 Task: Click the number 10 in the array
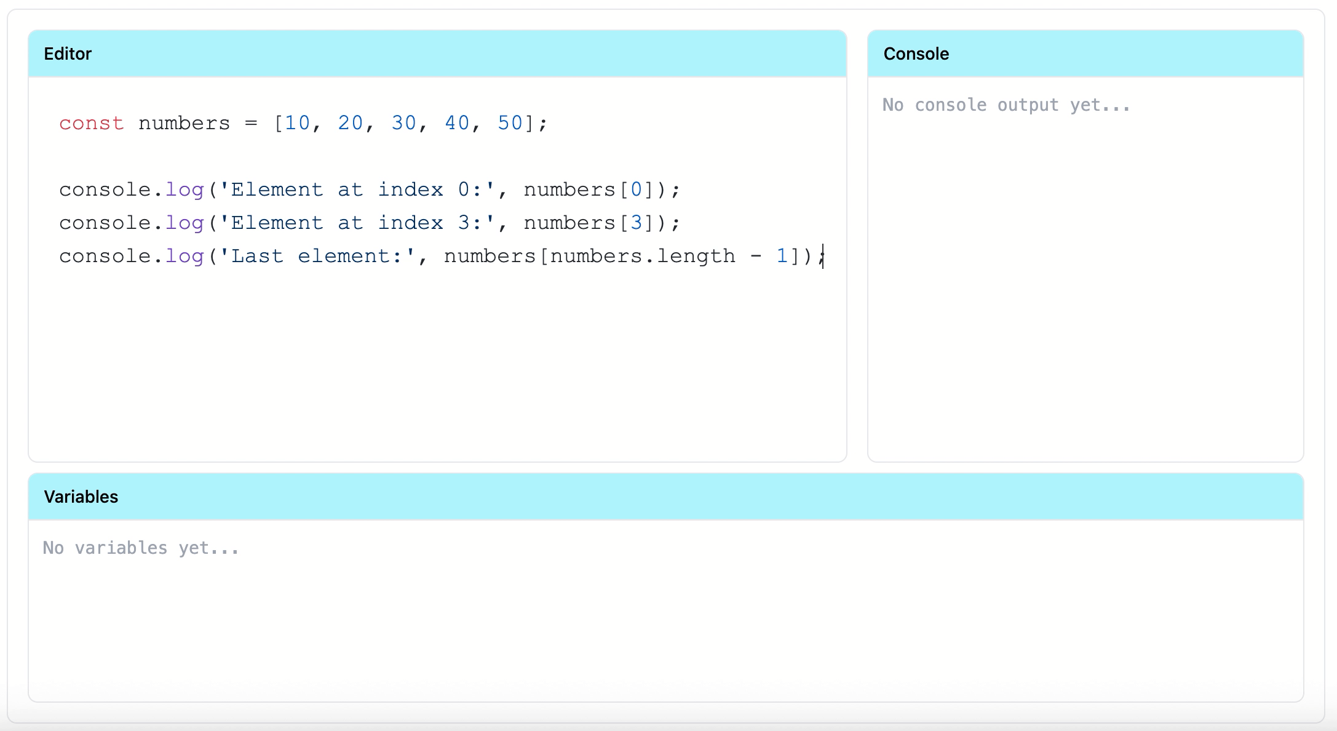pos(298,123)
